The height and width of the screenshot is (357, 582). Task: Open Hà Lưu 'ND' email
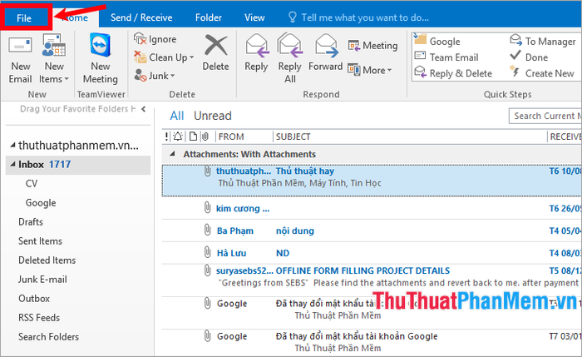372,253
